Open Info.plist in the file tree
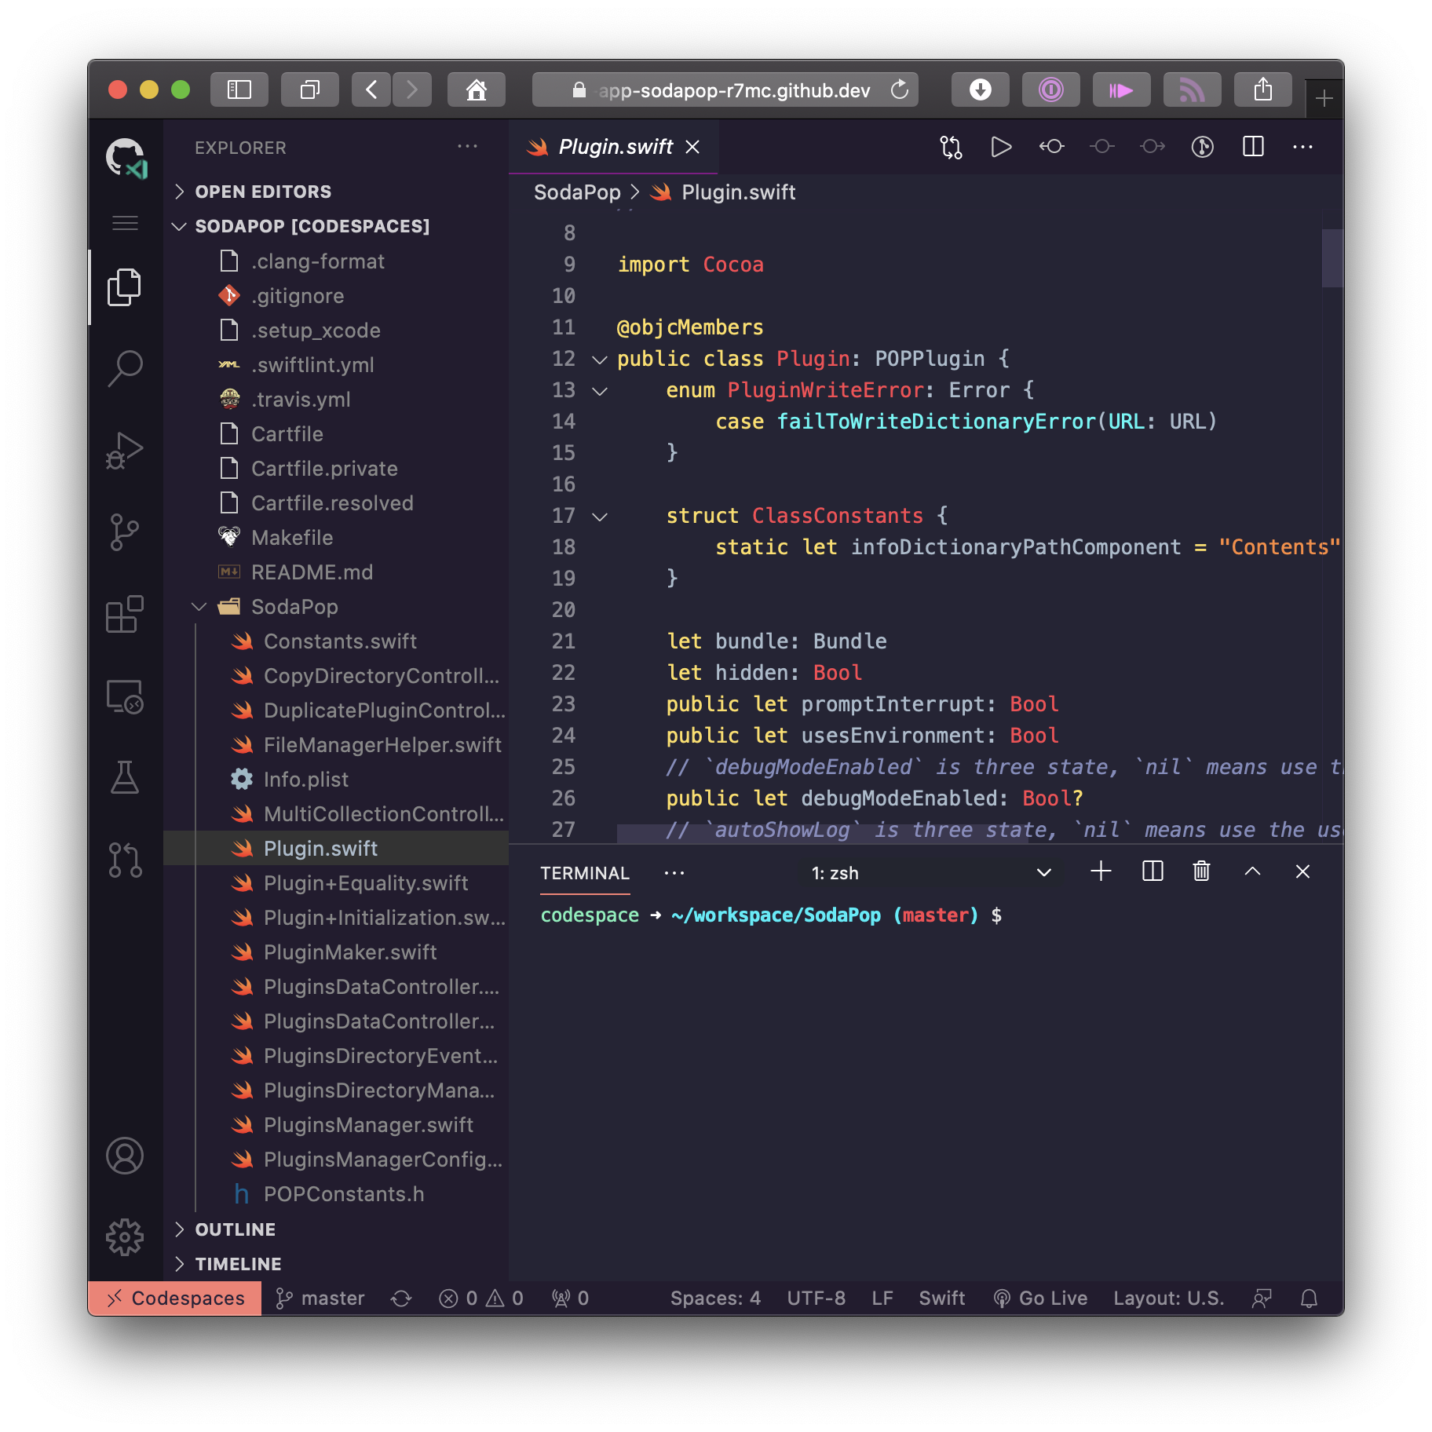1432x1432 pixels. [338, 779]
